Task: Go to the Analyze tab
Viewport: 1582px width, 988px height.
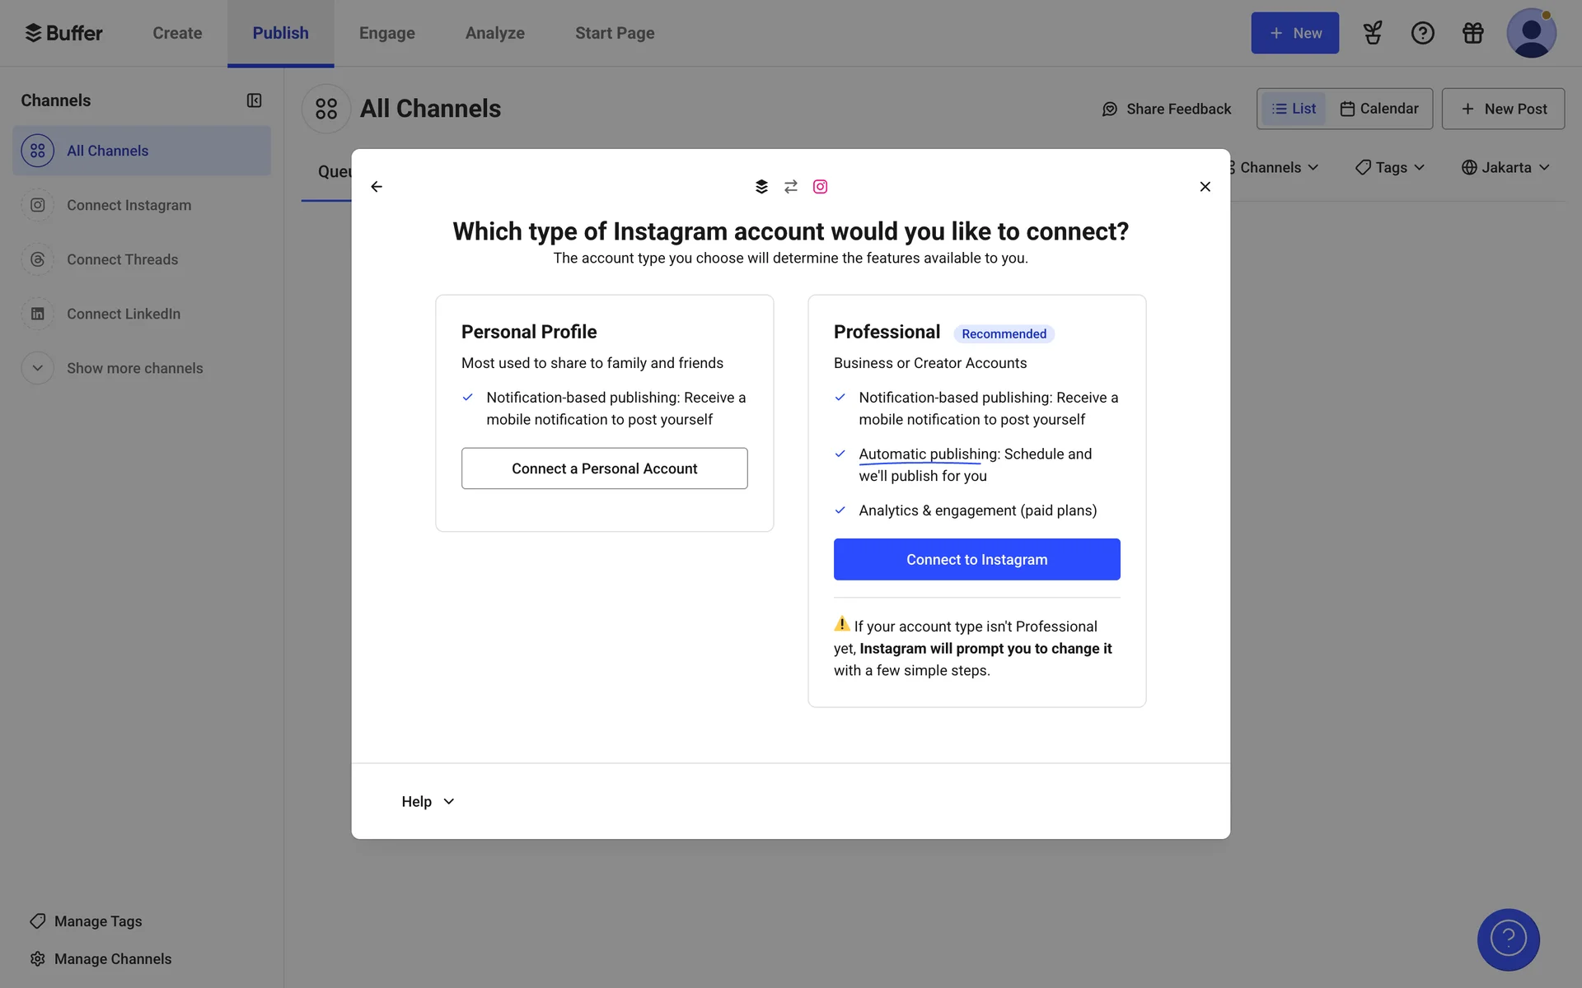Action: pos(494,33)
